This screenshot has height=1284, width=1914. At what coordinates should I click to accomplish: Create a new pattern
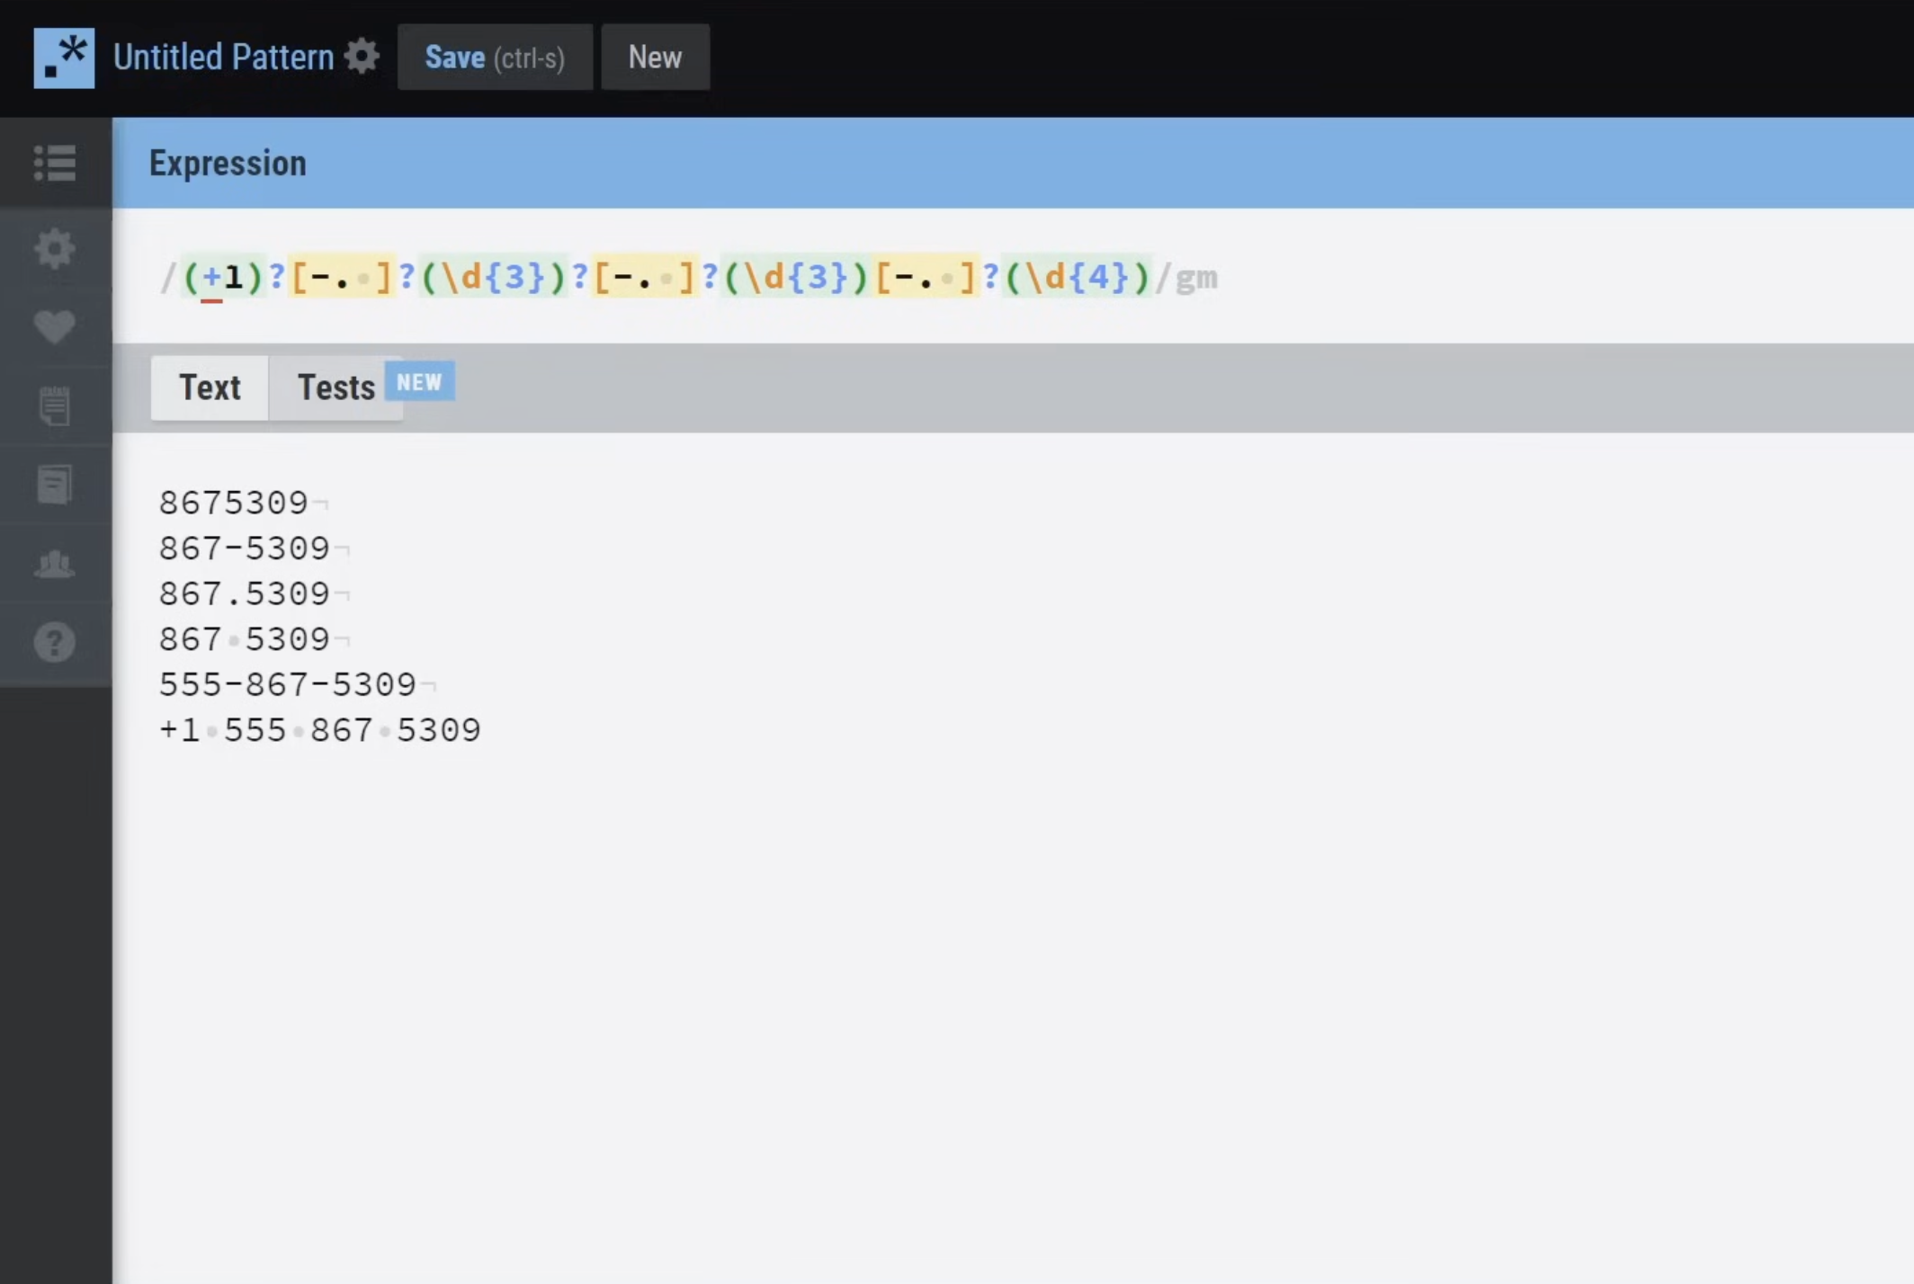(x=655, y=57)
